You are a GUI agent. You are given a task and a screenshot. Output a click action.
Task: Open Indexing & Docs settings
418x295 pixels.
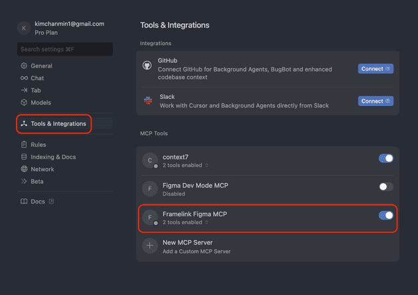tap(65, 157)
